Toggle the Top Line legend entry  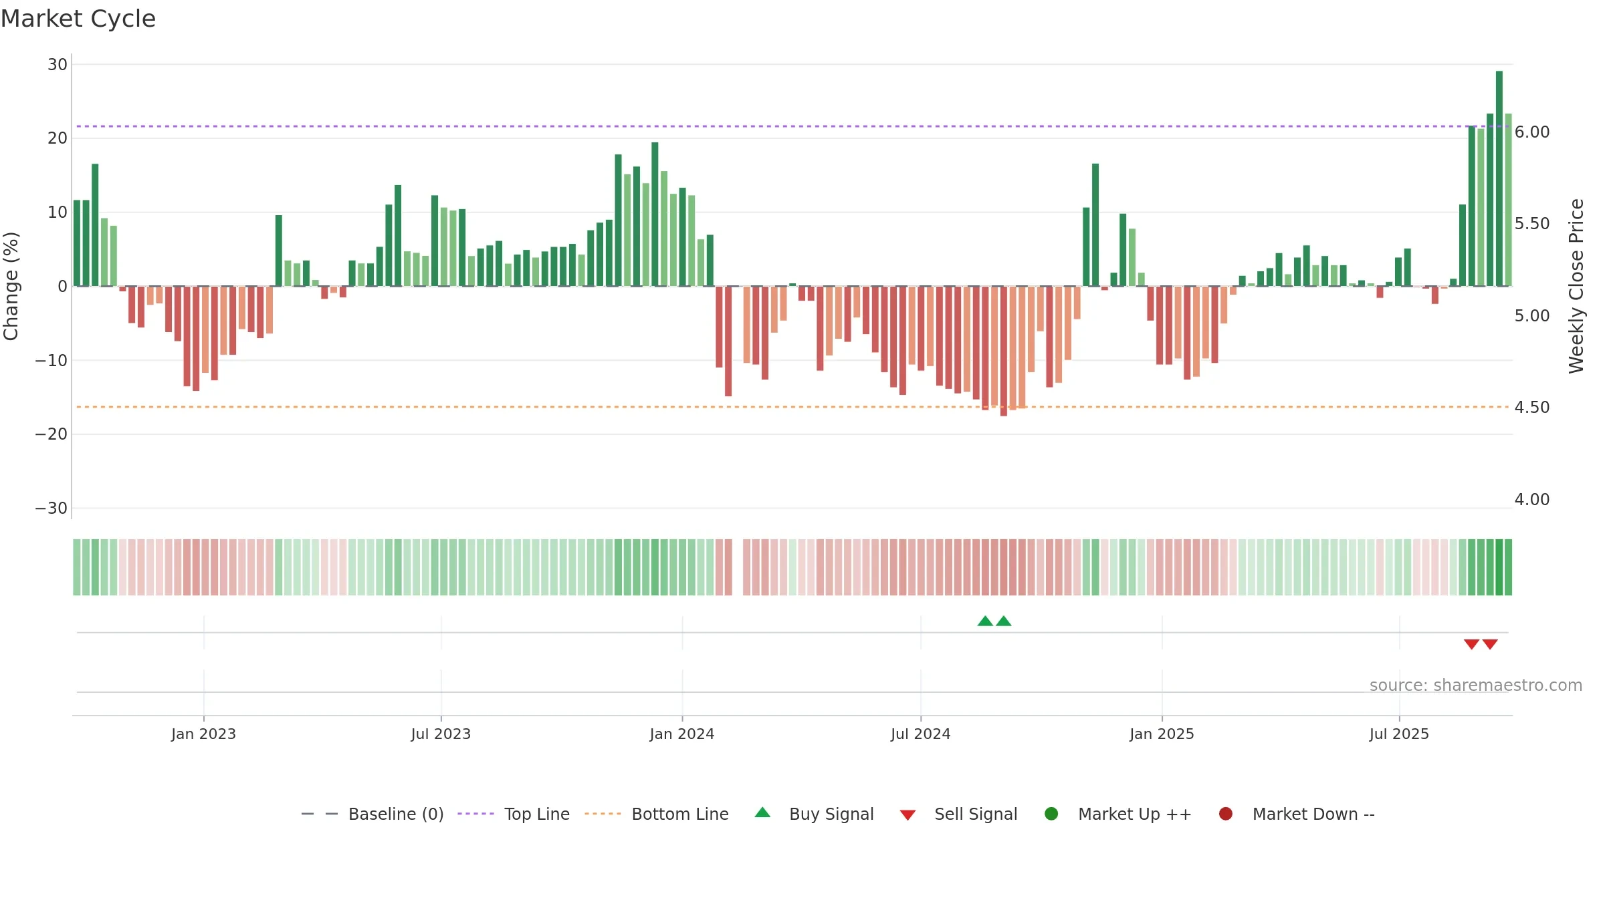(x=514, y=814)
